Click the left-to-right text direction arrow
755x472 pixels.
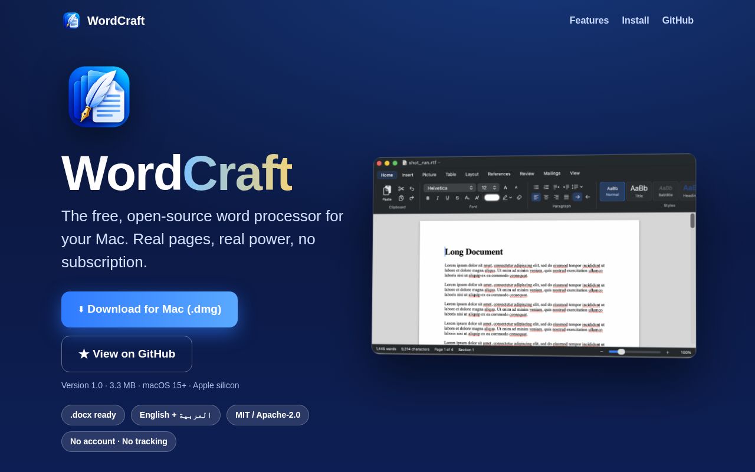(577, 197)
